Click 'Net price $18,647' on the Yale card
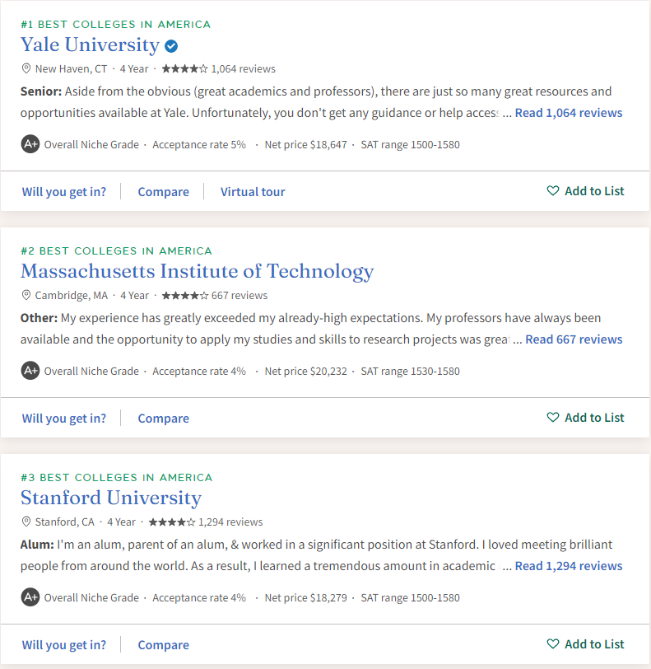 tap(305, 145)
